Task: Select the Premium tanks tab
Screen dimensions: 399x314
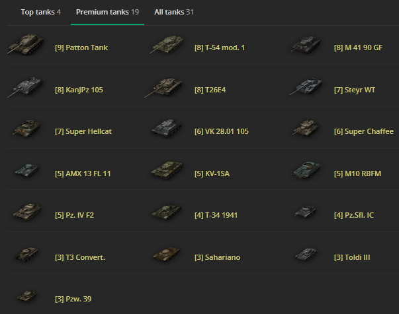Action: (x=107, y=12)
